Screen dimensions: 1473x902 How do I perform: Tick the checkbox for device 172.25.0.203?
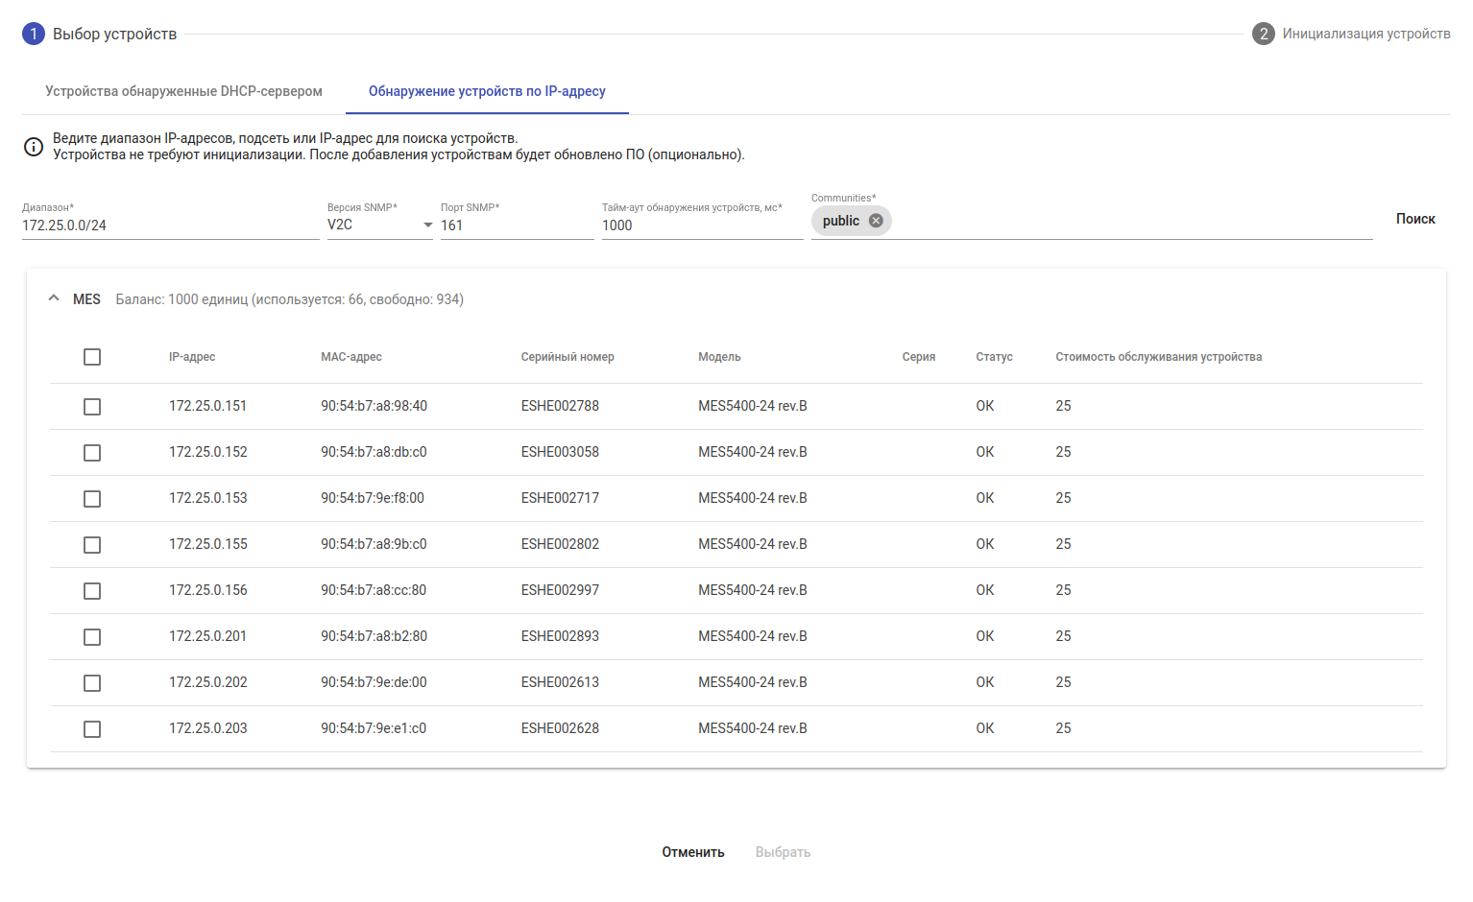92,729
